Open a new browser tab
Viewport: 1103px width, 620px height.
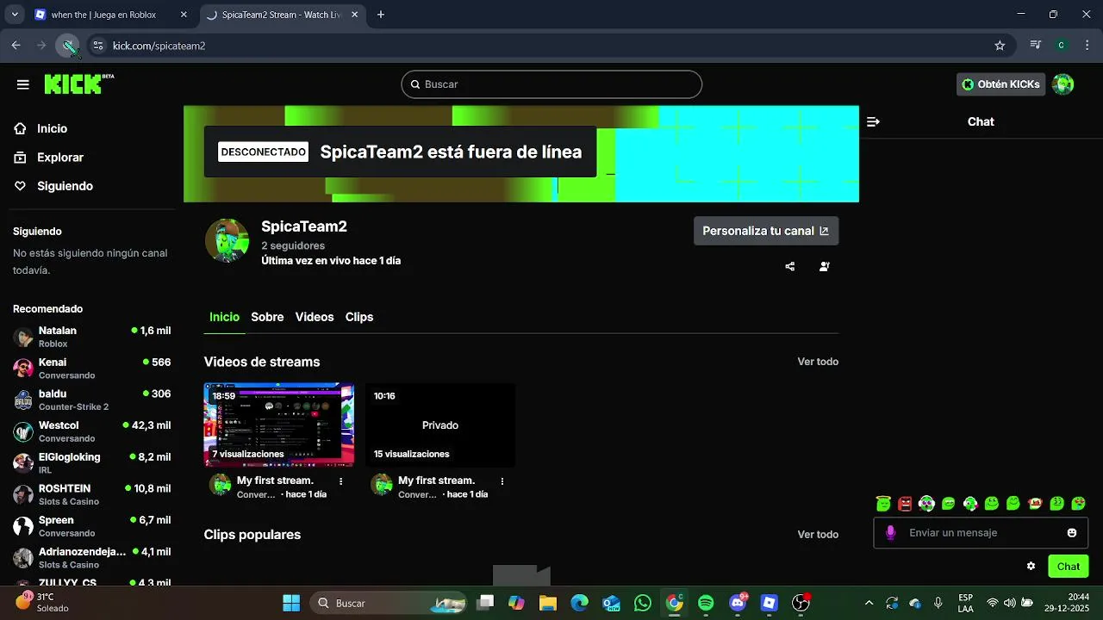pyautogui.click(x=381, y=15)
